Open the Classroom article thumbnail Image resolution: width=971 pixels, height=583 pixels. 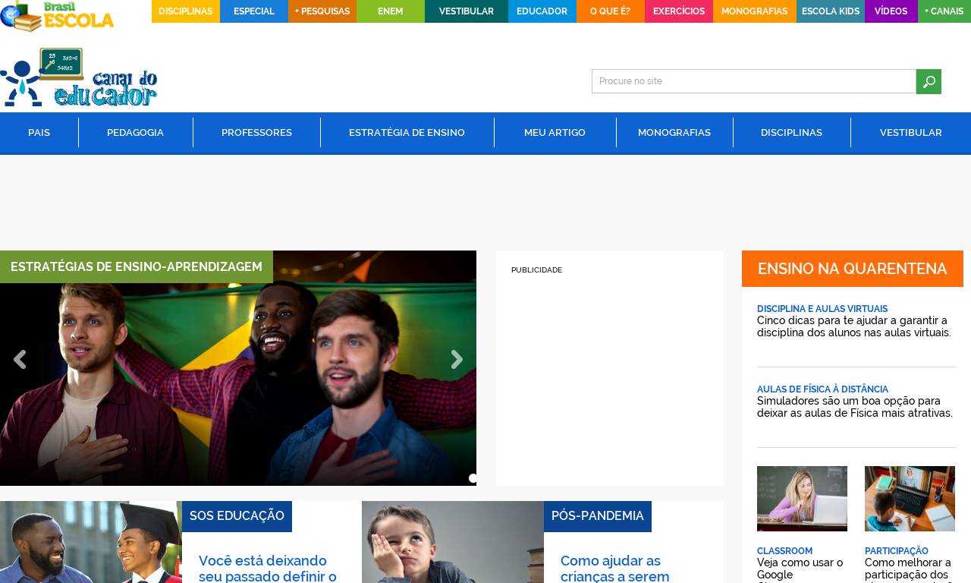(802, 499)
